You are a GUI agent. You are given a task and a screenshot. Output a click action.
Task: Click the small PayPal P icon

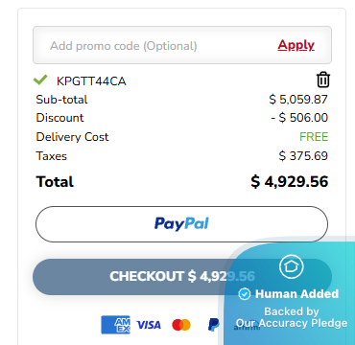(x=213, y=325)
